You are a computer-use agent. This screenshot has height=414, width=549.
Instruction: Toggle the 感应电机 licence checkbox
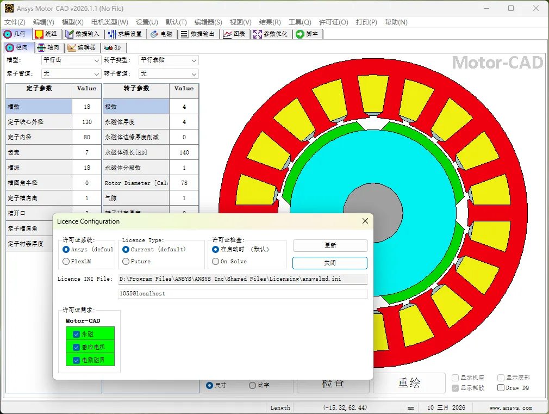coord(76,347)
